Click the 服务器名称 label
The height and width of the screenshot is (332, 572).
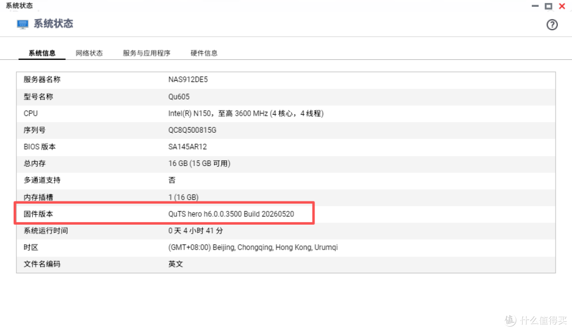pyautogui.click(x=42, y=80)
